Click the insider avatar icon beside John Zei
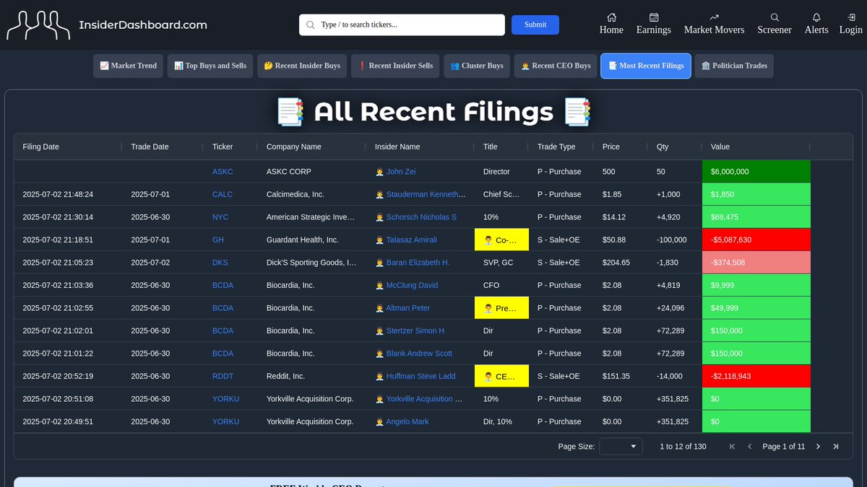This screenshot has width=867, height=487. click(x=379, y=172)
